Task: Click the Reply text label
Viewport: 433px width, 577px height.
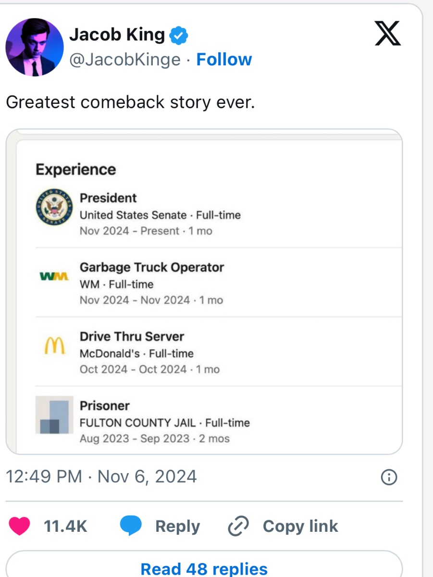Action: click(177, 526)
